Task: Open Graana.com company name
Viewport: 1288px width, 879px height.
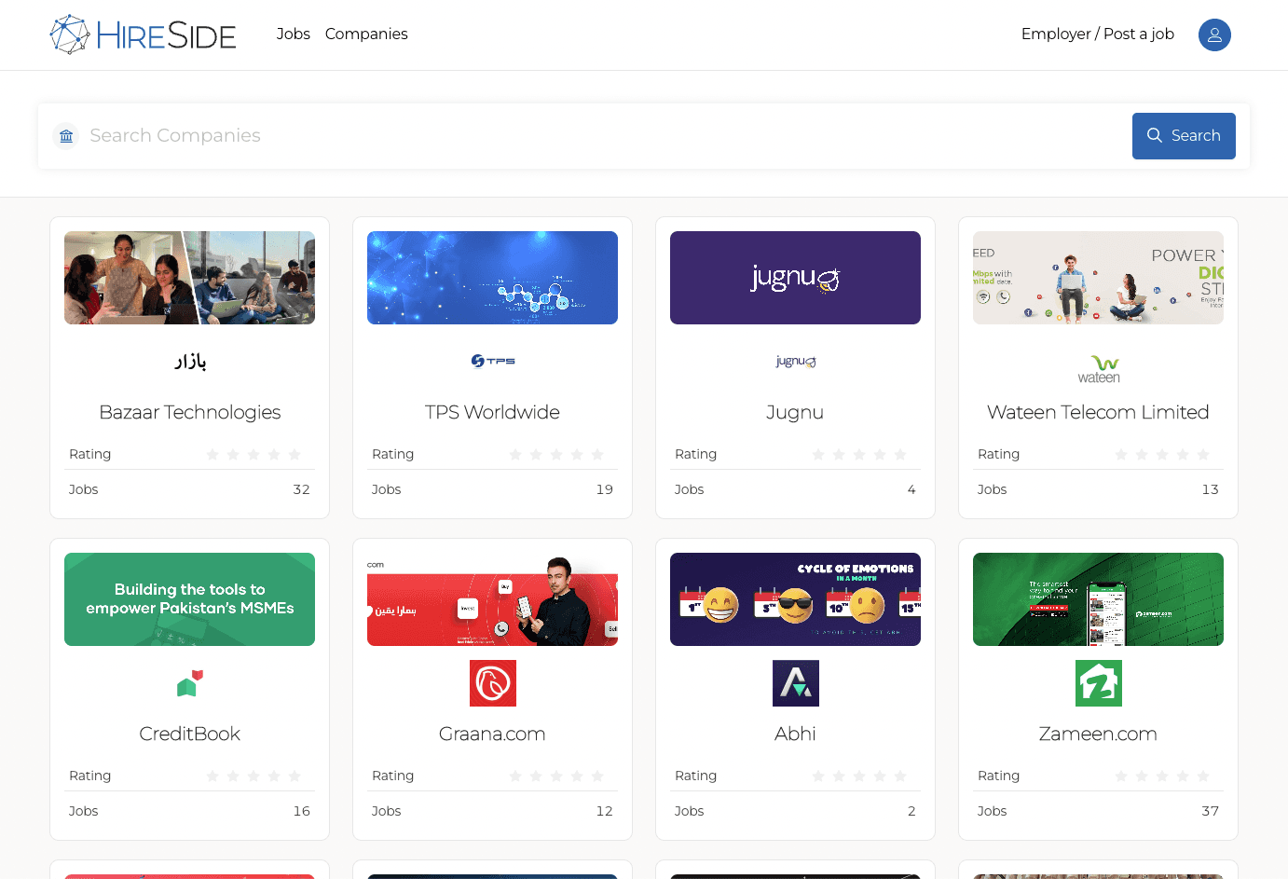Action: (492, 734)
